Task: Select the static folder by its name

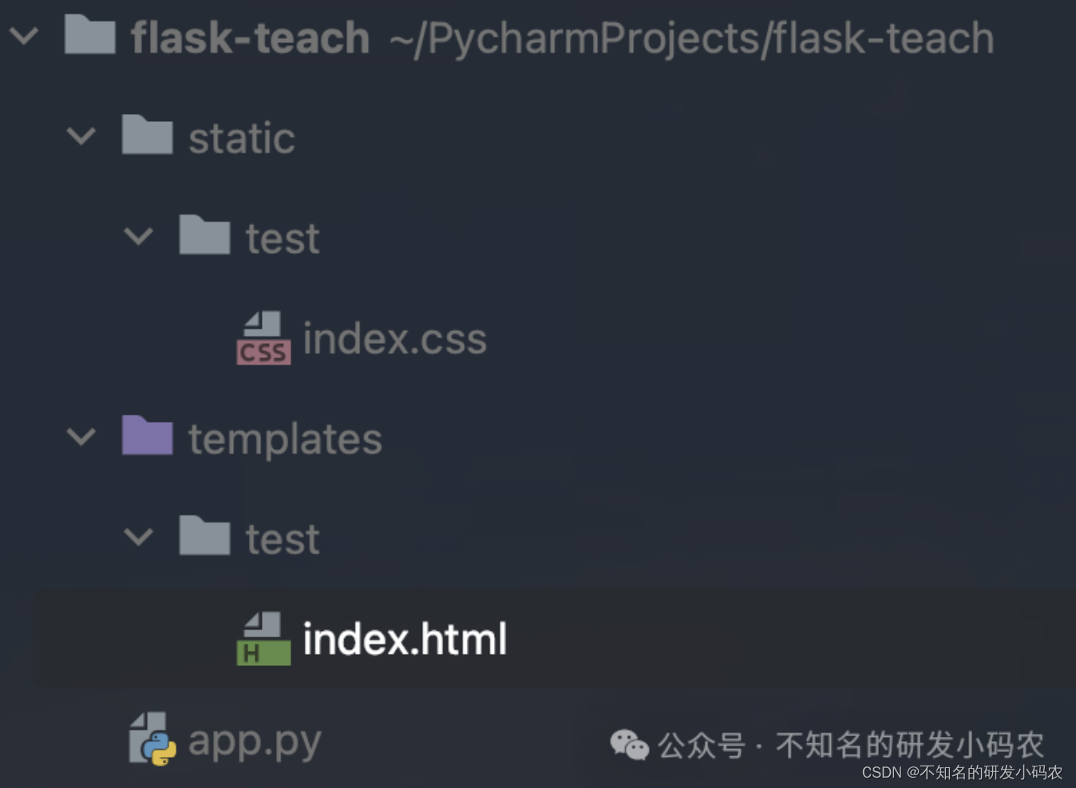Action: (x=241, y=136)
